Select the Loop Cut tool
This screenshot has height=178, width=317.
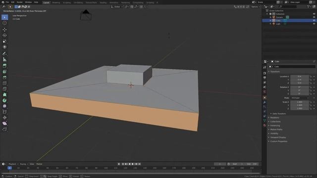pos(4,83)
